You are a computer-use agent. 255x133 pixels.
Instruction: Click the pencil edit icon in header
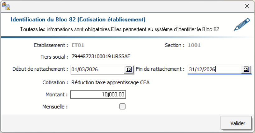coord(242,25)
